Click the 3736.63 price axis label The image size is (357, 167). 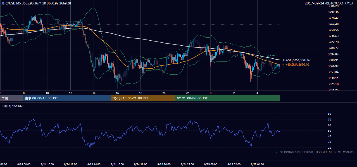coord(333,36)
